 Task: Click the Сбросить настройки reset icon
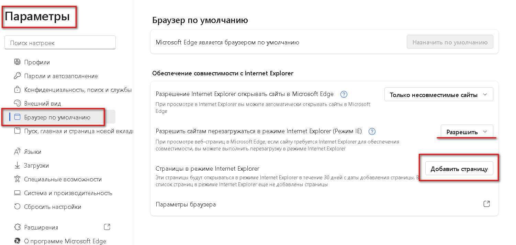coord(16,206)
